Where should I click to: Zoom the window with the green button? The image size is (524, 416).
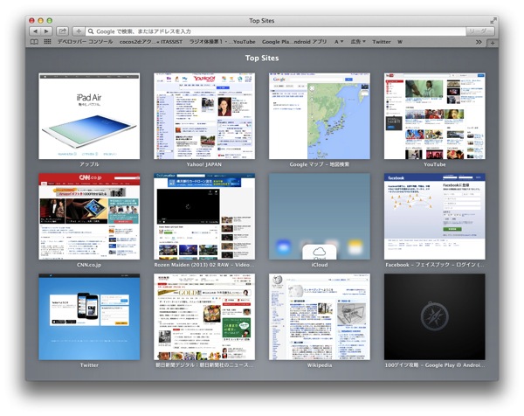click(50, 21)
